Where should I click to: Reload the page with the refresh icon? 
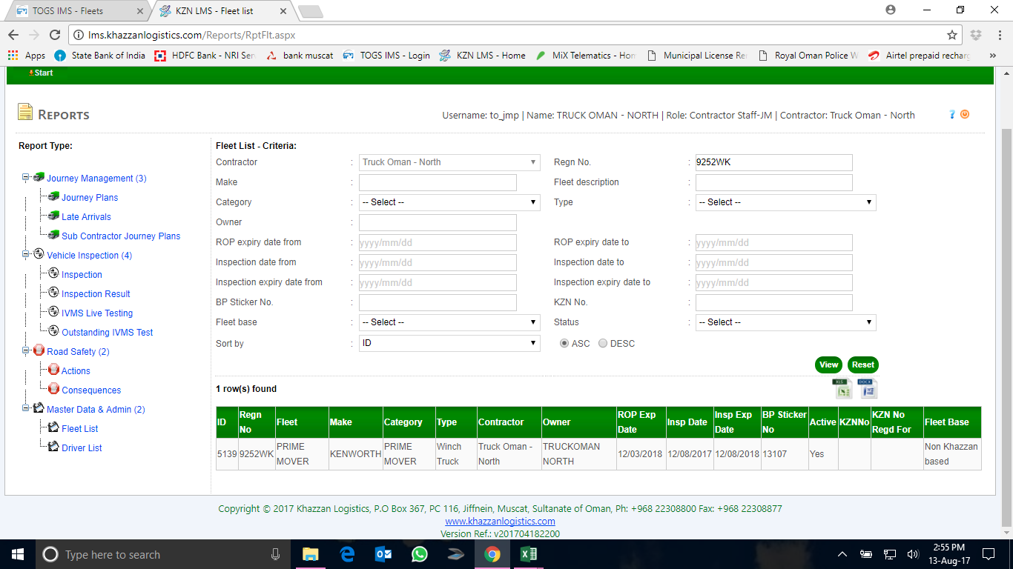coord(54,35)
